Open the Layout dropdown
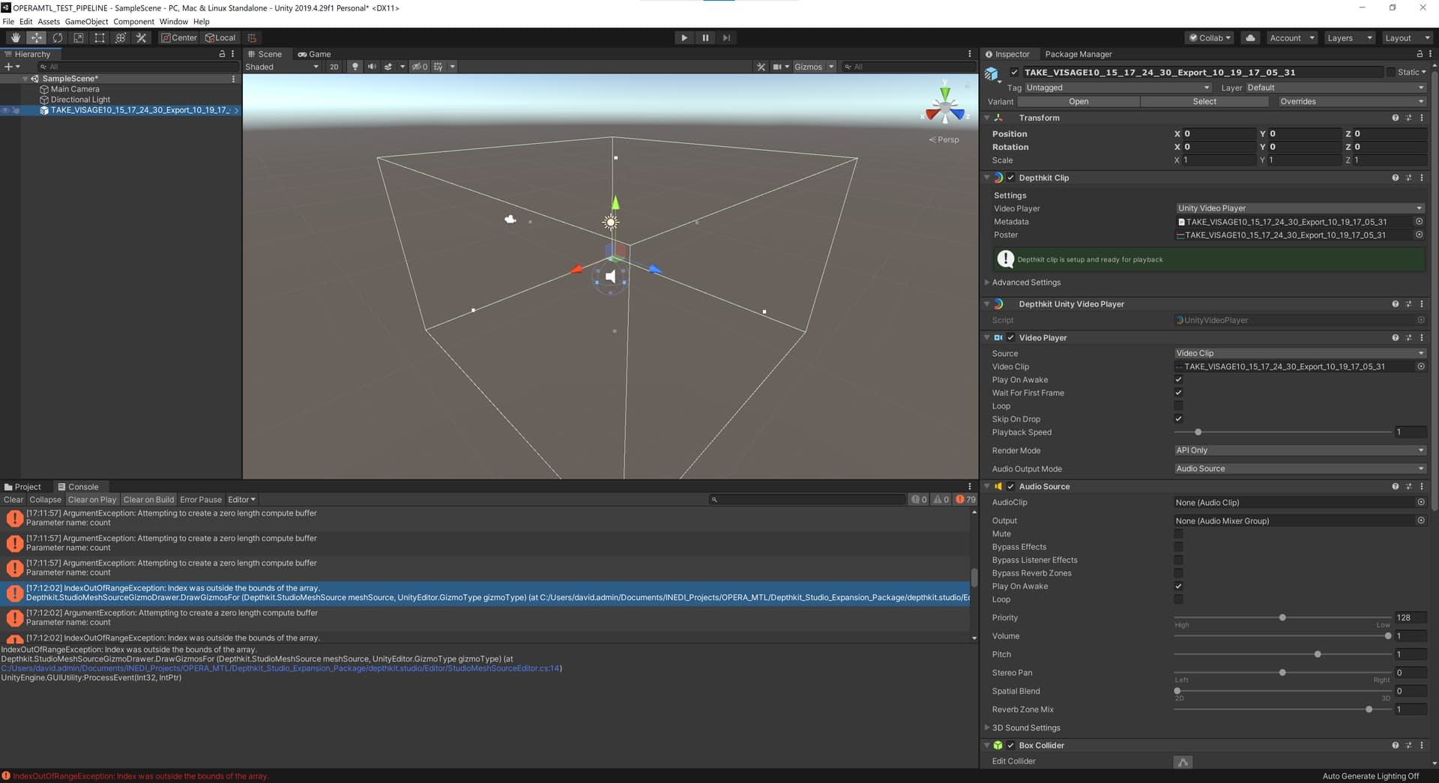Image resolution: width=1439 pixels, height=783 pixels. [1406, 37]
